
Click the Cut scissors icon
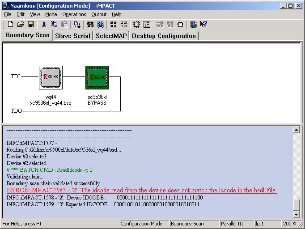click(x=44, y=24)
